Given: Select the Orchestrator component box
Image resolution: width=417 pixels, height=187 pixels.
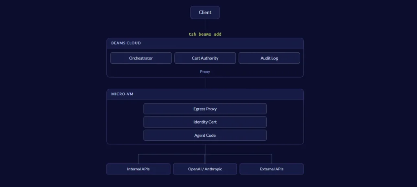Looking at the screenshot, I should click(141, 58).
